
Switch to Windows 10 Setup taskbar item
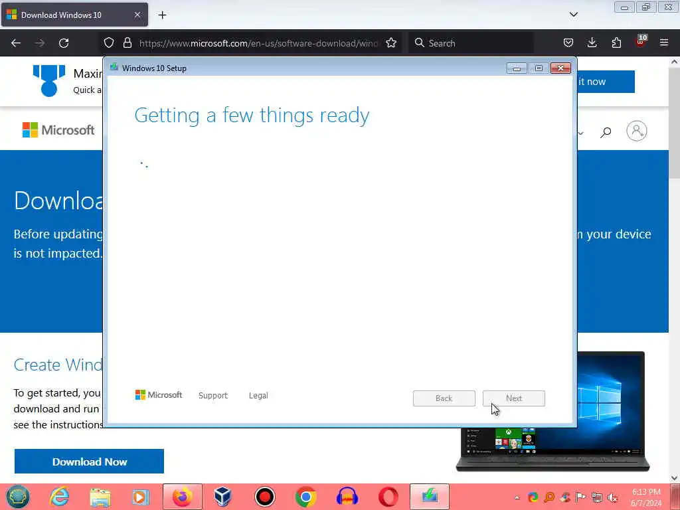click(430, 497)
